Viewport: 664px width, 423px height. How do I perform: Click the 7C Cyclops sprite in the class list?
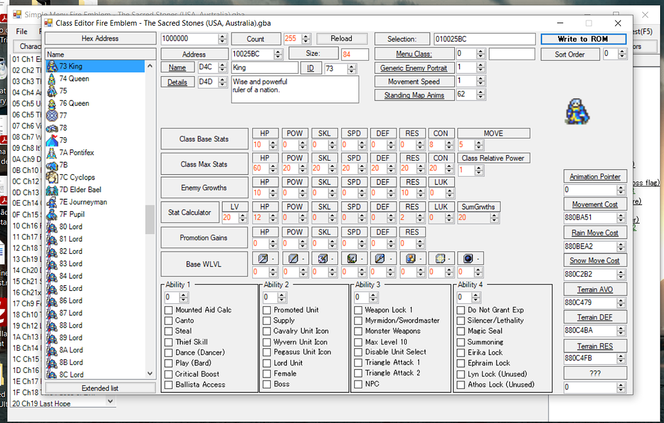(51, 177)
